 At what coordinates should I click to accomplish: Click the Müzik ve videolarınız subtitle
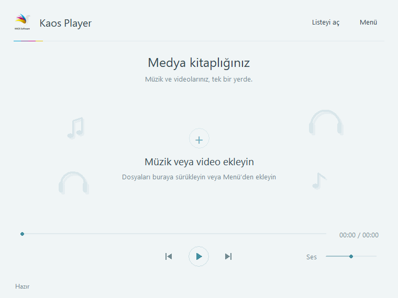(199, 79)
